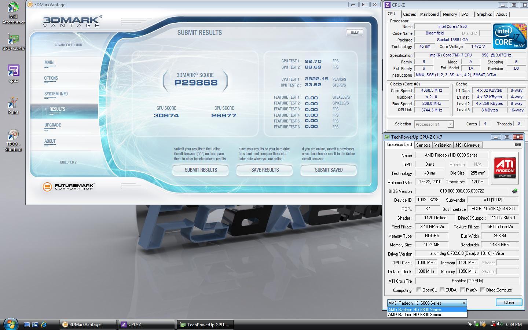The image size is (528, 330).
Task: Click the Intel Core i7 logo in CPU-Z
Action: pyautogui.click(x=510, y=36)
